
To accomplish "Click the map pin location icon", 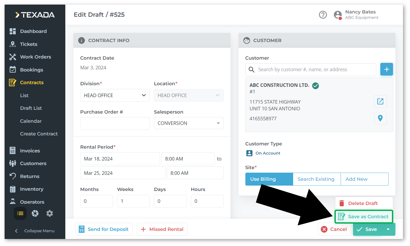I will (380, 118).
